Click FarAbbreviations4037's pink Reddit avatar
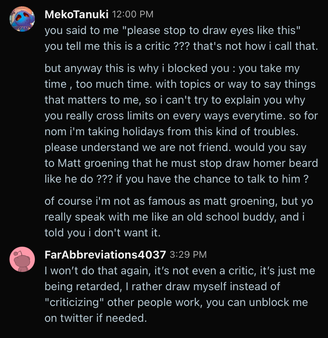This screenshot has width=328, height=338. 22,259
